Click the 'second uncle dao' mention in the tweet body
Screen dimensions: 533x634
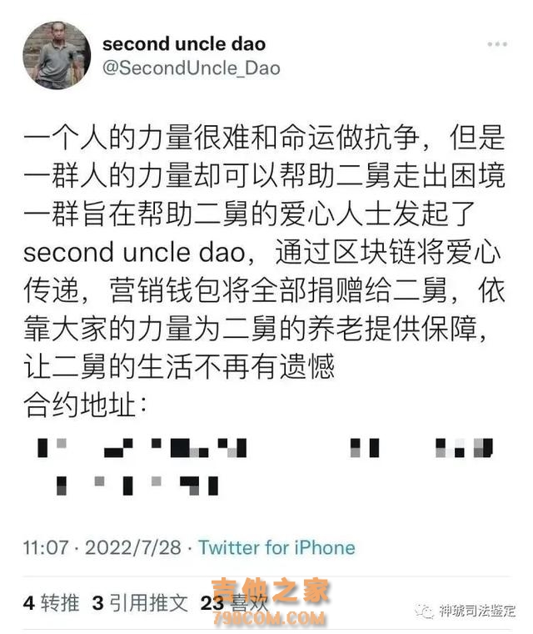coord(134,252)
